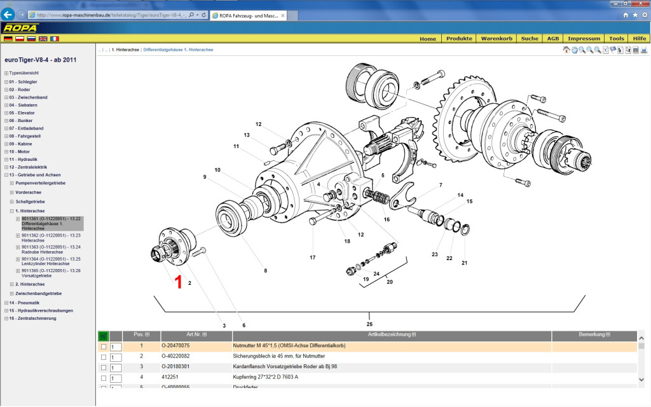The image size is (651, 407).
Task: Go back with the browser back arrow
Action: (8, 15)
